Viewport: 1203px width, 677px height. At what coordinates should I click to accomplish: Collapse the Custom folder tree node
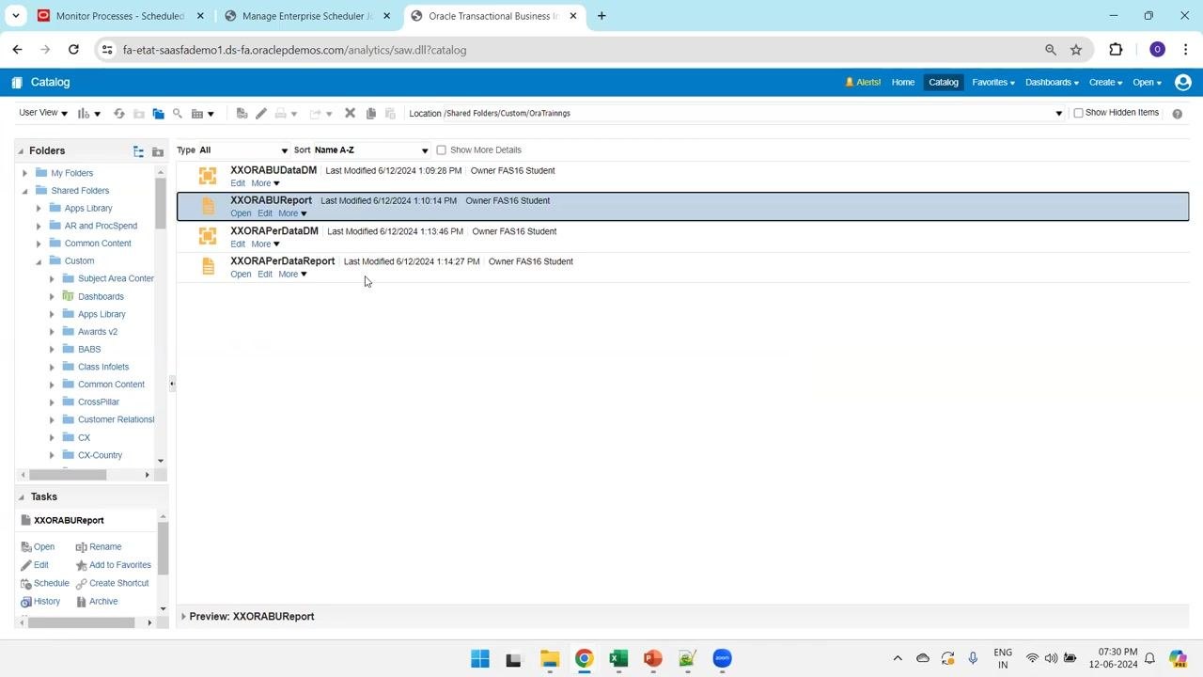pyautogui.click(x=39, y=261)
